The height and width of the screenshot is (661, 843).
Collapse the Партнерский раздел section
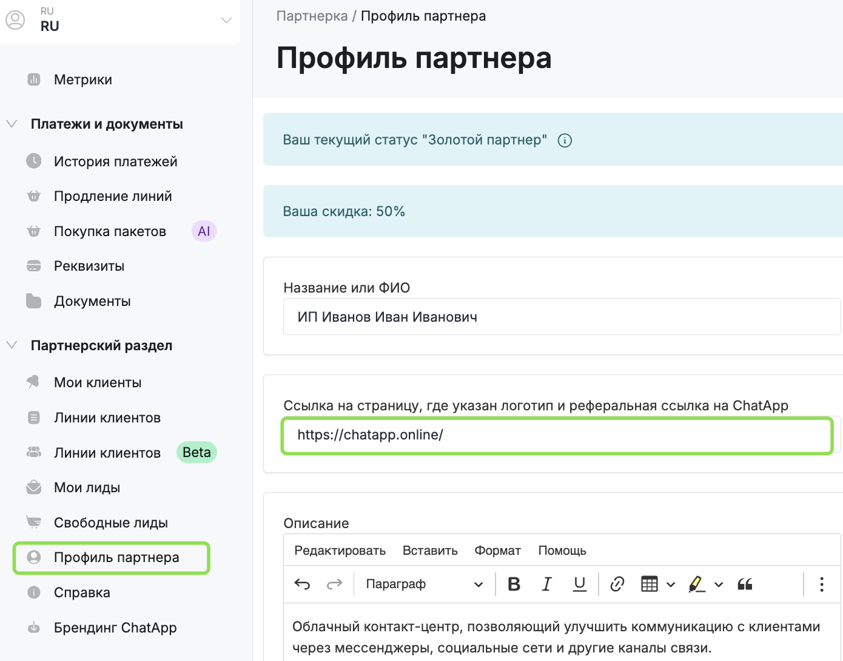tap(12, 345)
